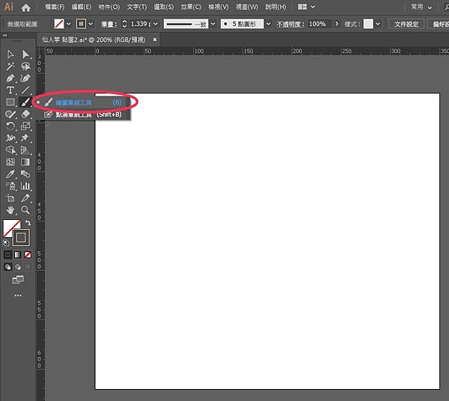The width and height of the screenshot is (449, 401).
Task: Select the Rotate tool
Action: click(x=10, y=126)
